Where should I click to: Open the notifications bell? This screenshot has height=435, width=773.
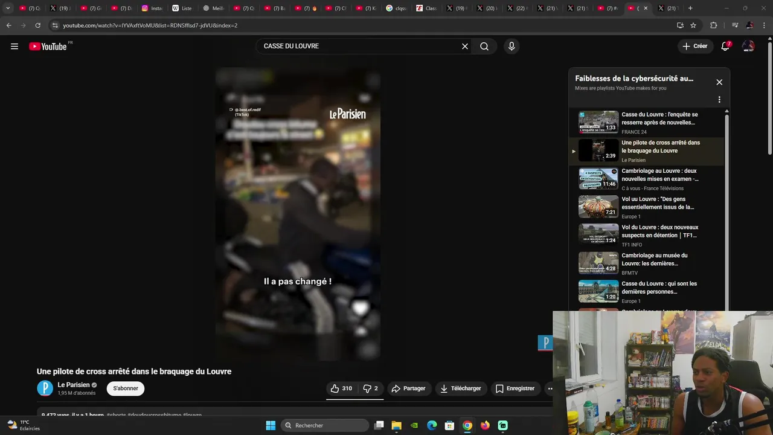[726, 46]
